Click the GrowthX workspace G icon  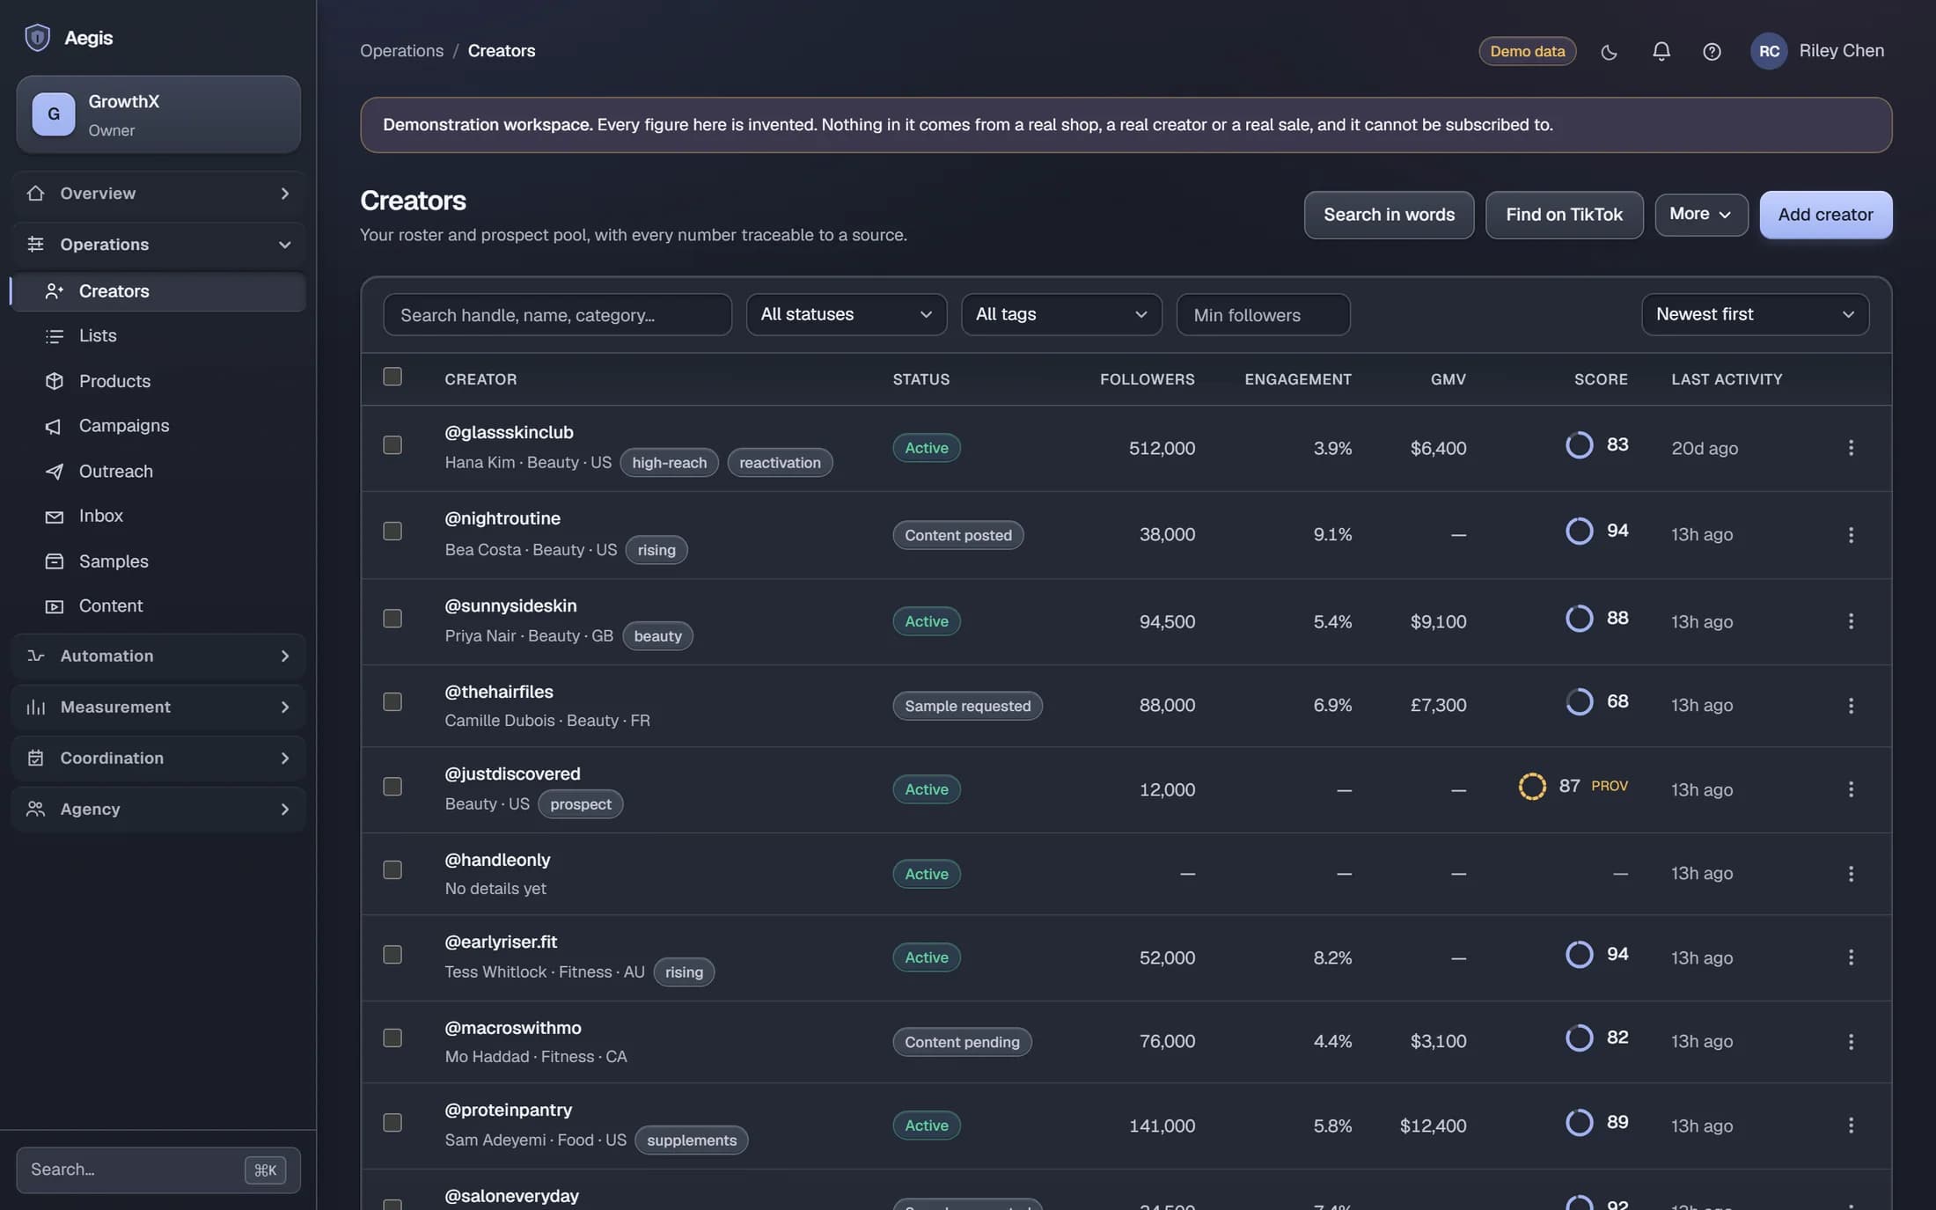point(54,114)
